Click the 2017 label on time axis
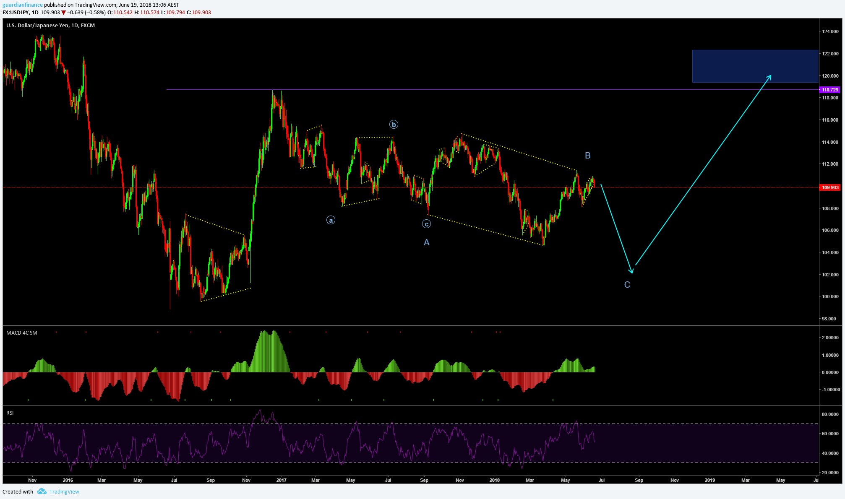The width and height of the screenshot is (845, 499). coord(281,480)
